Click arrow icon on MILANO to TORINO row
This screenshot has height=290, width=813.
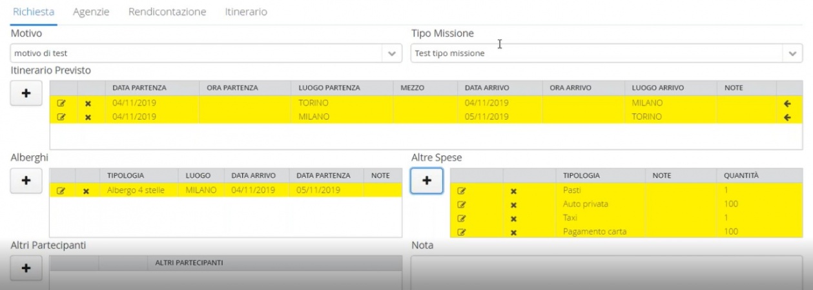coord(787,117)
